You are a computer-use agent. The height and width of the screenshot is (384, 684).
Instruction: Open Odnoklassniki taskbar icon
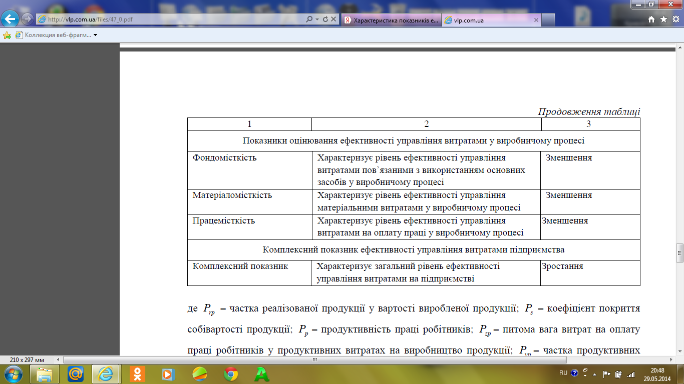[x=137, y=373]
